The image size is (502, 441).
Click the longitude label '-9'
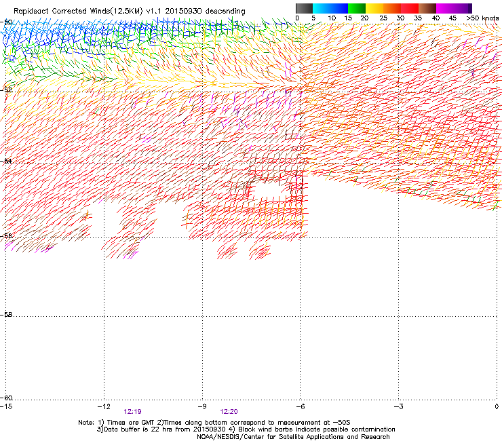(x=202, y=406)
